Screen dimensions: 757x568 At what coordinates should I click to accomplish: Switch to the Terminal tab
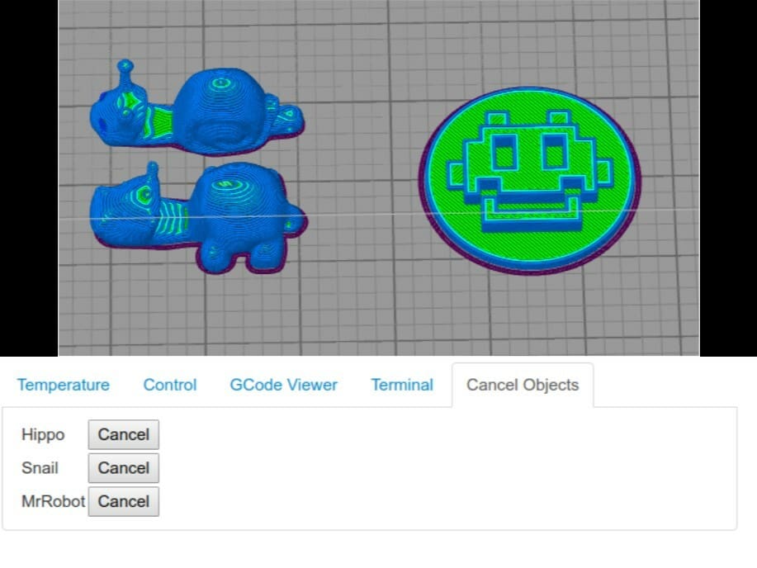click(402, 385)
